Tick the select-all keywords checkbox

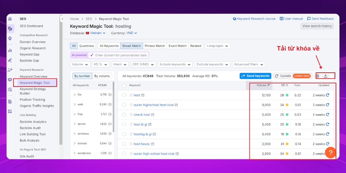coord(124,85)
